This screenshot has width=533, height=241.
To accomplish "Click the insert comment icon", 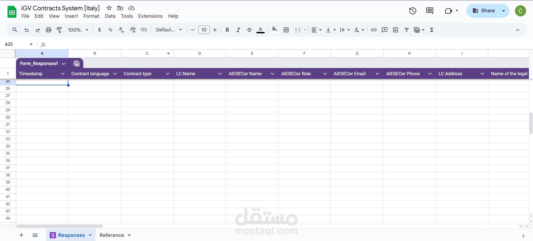I will [x=384, y=30].
